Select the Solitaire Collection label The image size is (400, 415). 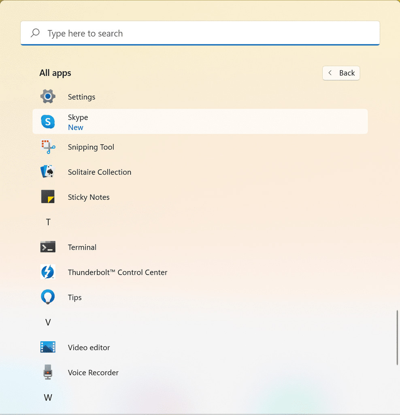tap(100, 172)
